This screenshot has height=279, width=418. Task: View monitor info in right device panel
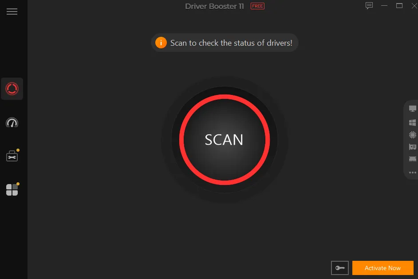(x=412, y=109)
